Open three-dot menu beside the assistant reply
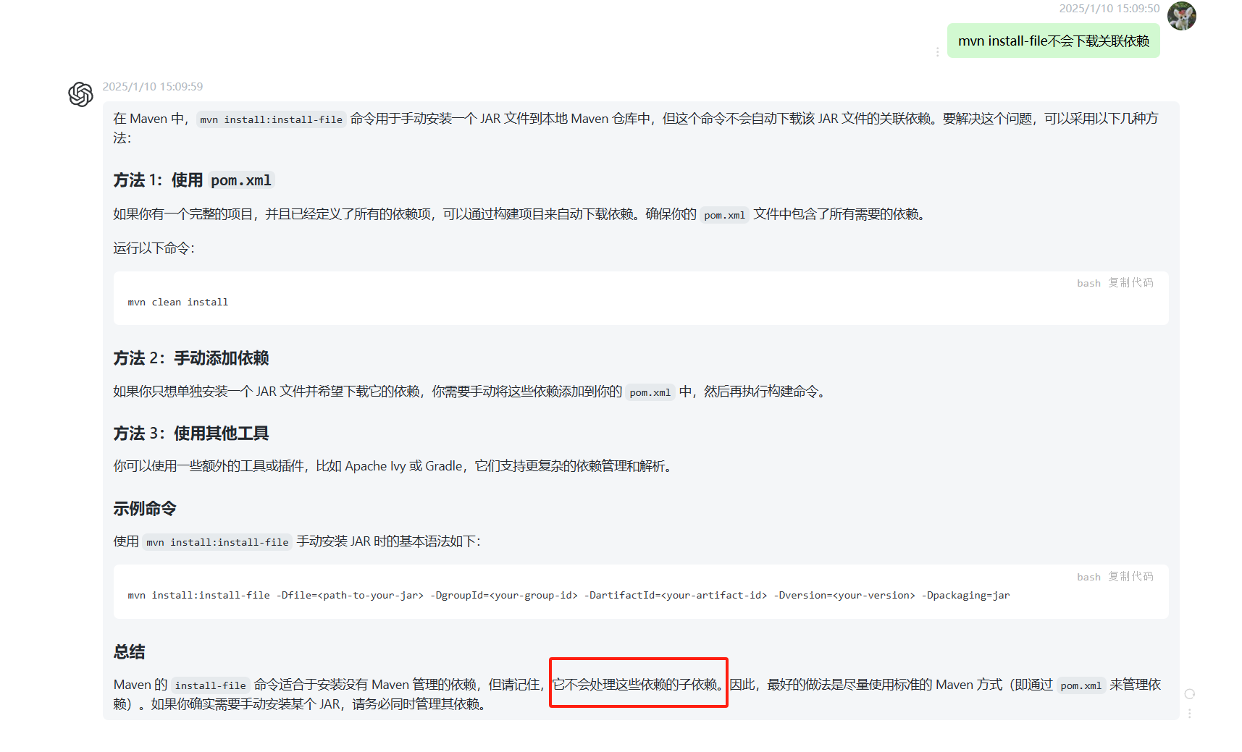This screenshot has height=752, width=1242. 1189,714
